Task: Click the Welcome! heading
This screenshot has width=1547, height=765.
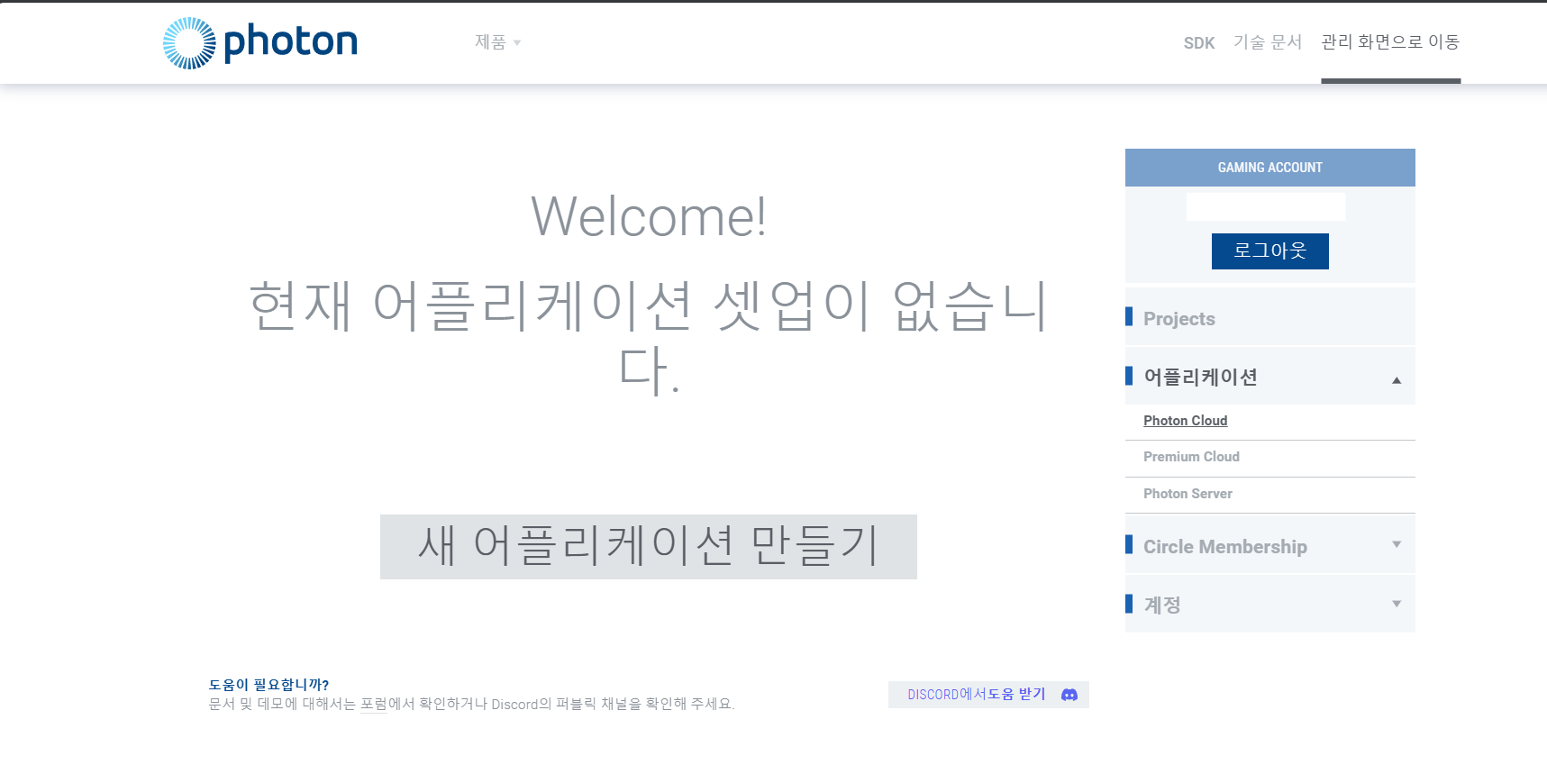Action: pyautogui.click(x=649, y=217)
